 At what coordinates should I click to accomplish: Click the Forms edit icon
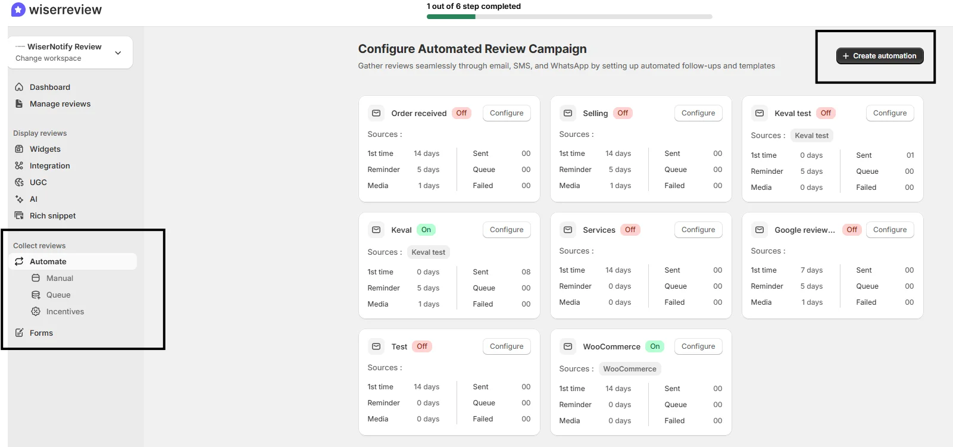(19, 333)
